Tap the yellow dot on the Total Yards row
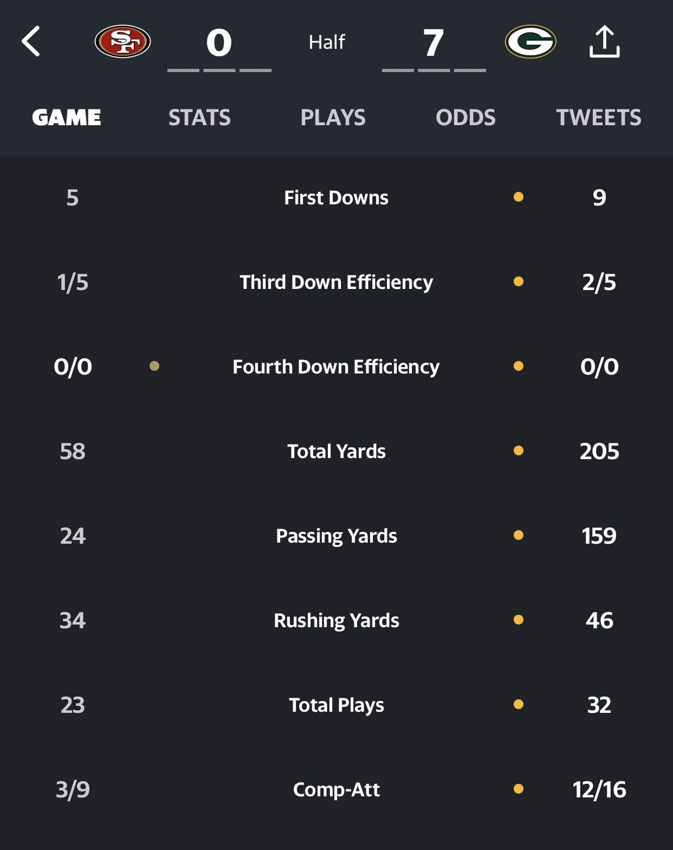Viewport: 673px width, 850px height. (519, 450)
